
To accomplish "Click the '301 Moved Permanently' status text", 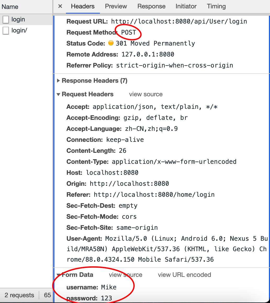I will (x=155, y=43).
